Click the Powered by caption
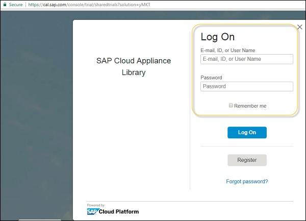This screenshot has height=221, width=306. [95, 205]
